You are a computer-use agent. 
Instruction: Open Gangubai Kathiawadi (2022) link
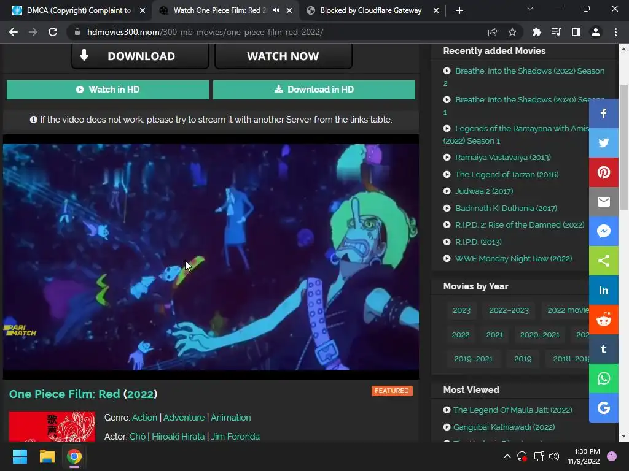pos(504,427)
